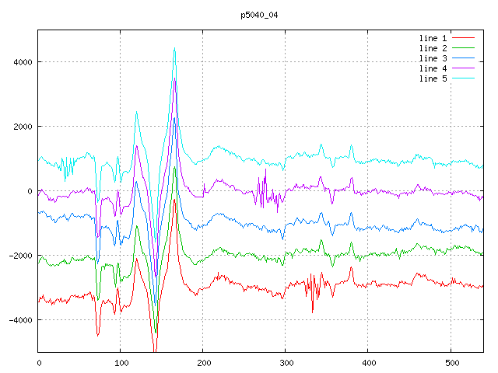
Task: Click the y-axis label -2000
Action: pyautogui.click(x=21, y=256)
